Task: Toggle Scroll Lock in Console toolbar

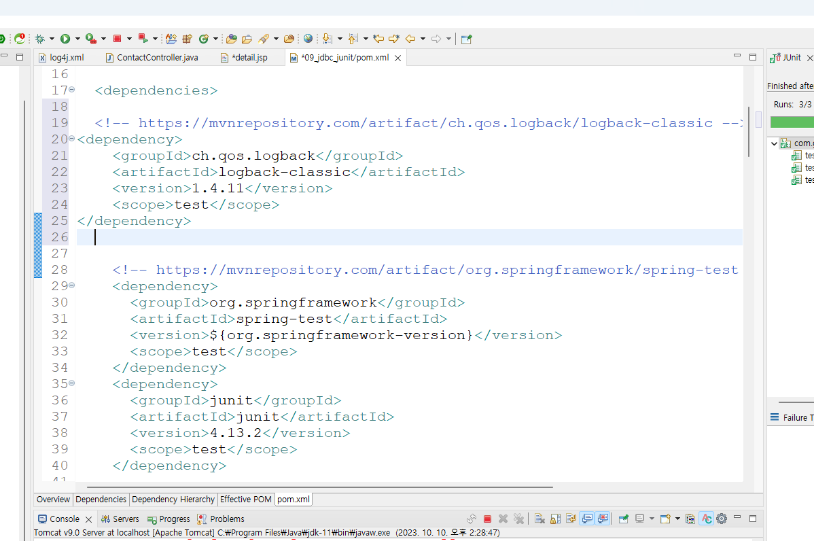Action: [556, 519]
